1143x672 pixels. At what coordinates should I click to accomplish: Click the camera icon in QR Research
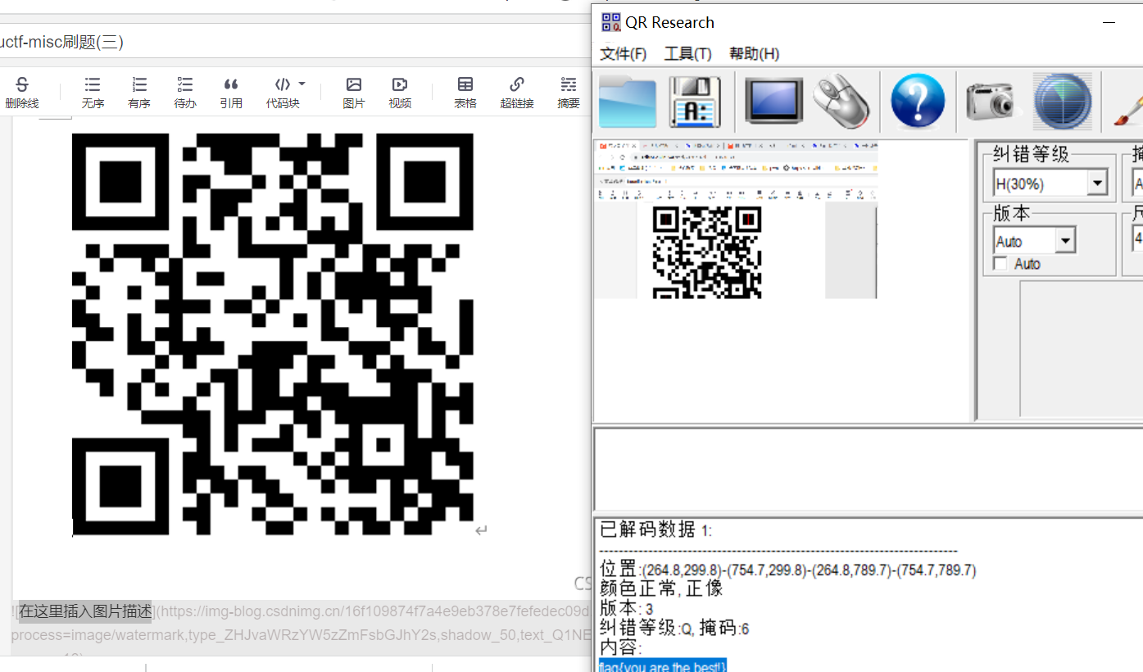point(990,102)
